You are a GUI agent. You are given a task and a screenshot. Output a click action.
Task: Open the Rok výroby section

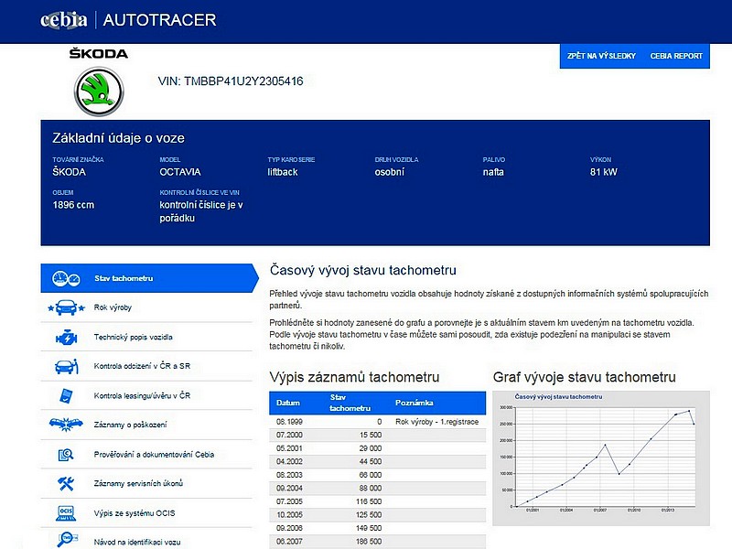(x=146, y=307)
